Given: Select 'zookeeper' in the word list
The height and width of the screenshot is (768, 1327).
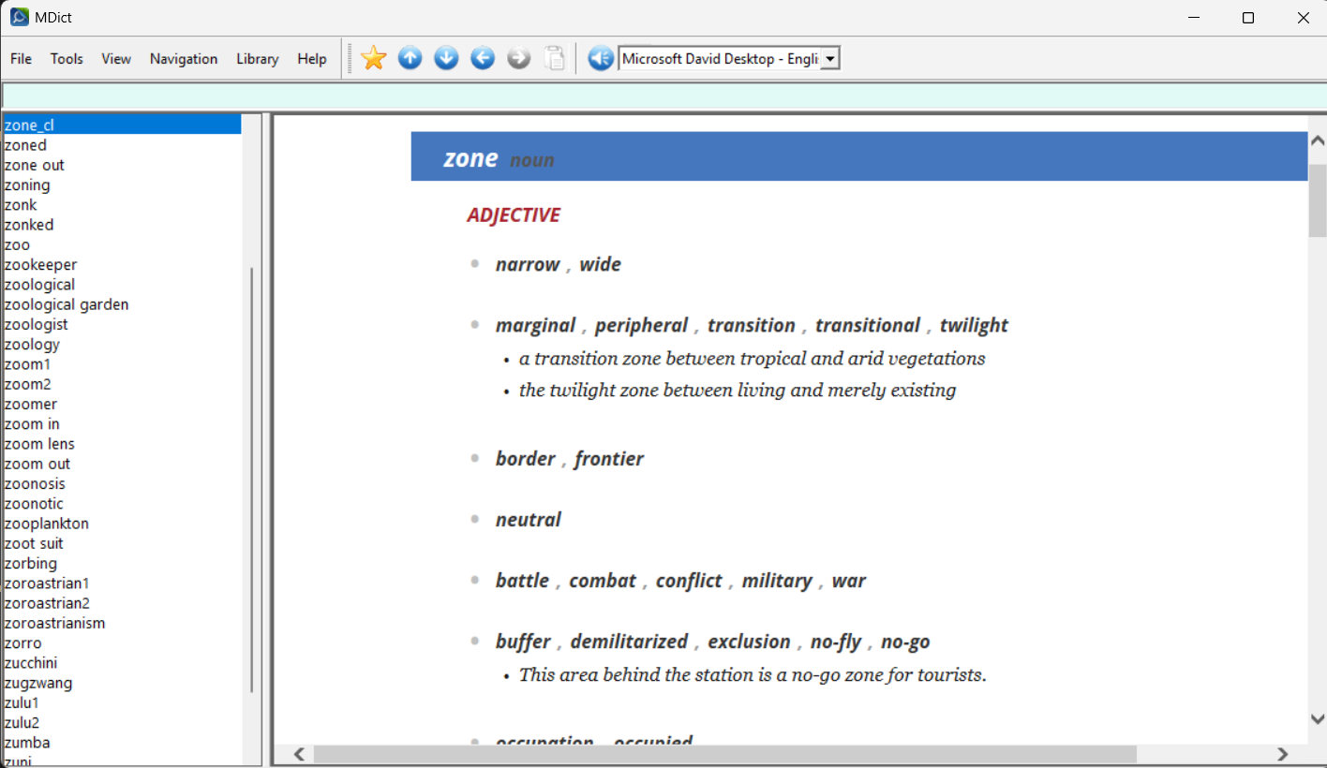Looking at the screenshot, I should click(x=40, y=265).
